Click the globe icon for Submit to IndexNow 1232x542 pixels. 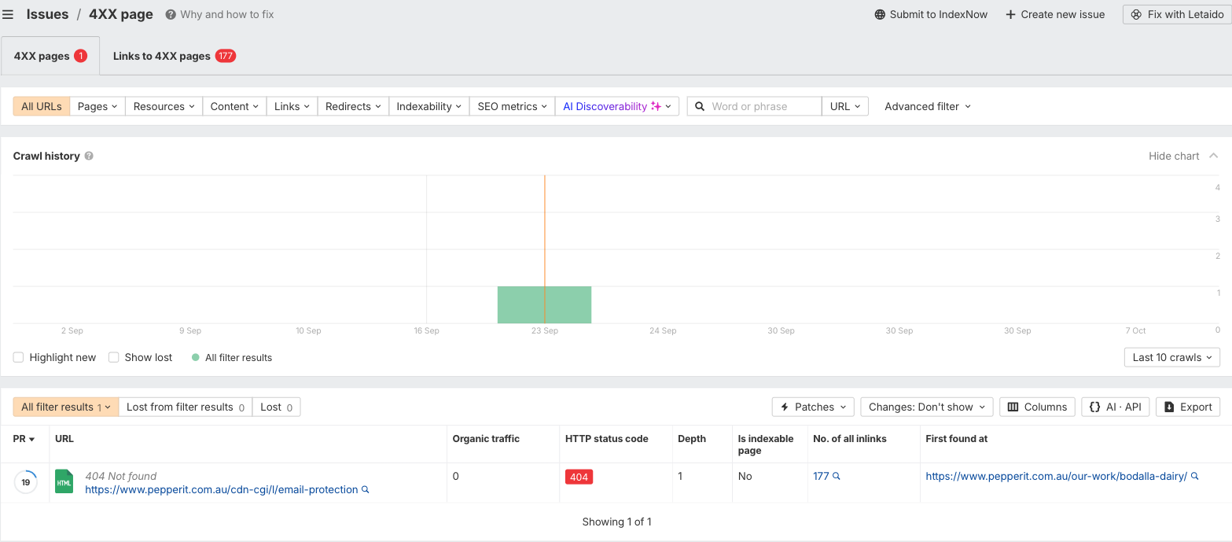click(880, 14)
